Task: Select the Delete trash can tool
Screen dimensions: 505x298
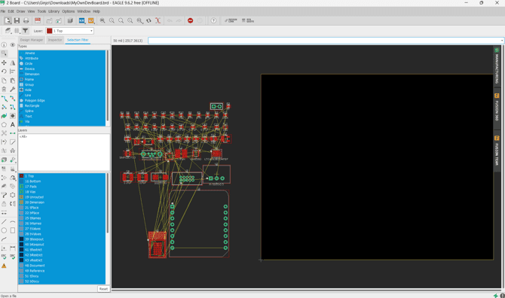Action: pos(4,90)
